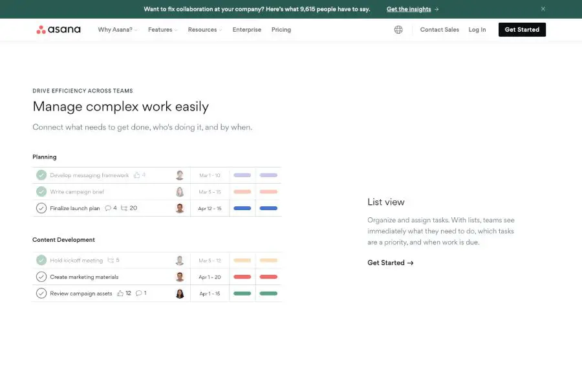Viewport: 582px width, 388px height.
Task: Mark Create marketing materials as complete
Action: pos(41,277)
